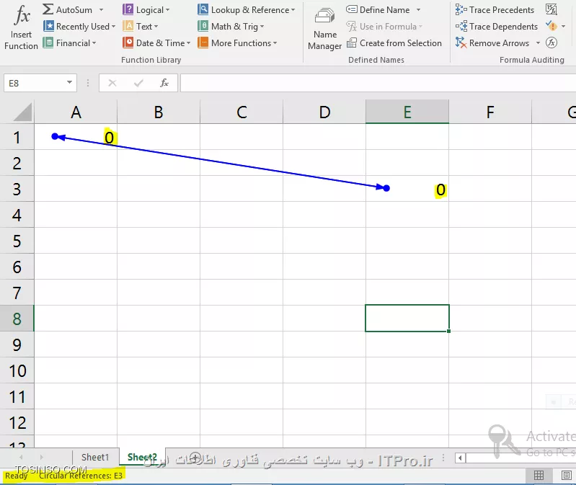Click the AutoSum sigma icon
The height and width of the screenshot is (485, 576).
click(x=48, y=9)
